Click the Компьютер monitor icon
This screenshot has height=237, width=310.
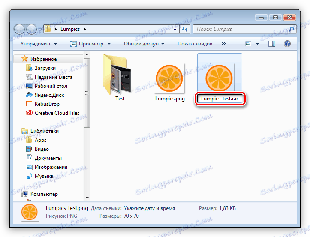[25, 194]
